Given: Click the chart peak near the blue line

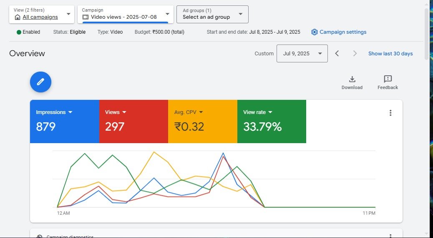Looking at the screenshot, I should click(x=223, y=153).
